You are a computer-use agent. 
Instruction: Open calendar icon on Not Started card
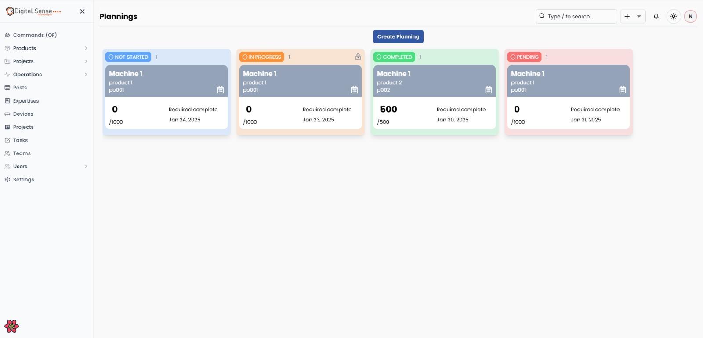221,90
